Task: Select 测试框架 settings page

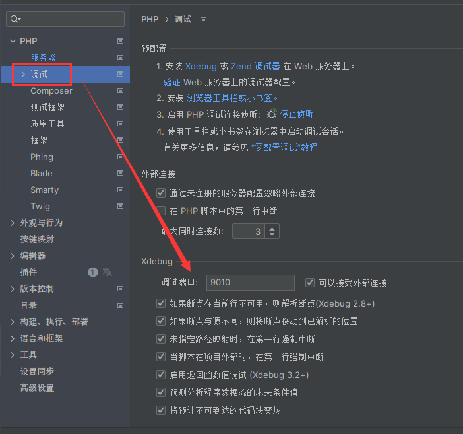Action: click(x=47, y=107)
